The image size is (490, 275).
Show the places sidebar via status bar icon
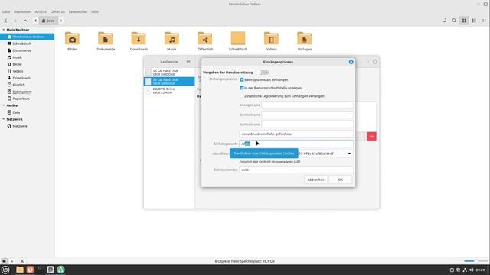coord(4,261)
